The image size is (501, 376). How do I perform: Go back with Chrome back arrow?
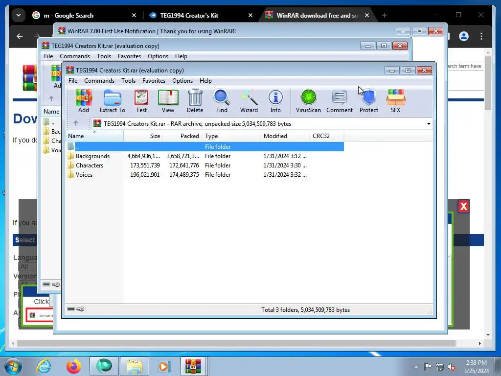point(20,36)
